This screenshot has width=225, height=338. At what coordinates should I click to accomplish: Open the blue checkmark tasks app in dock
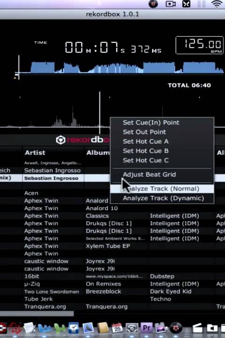tap(74, 328)
